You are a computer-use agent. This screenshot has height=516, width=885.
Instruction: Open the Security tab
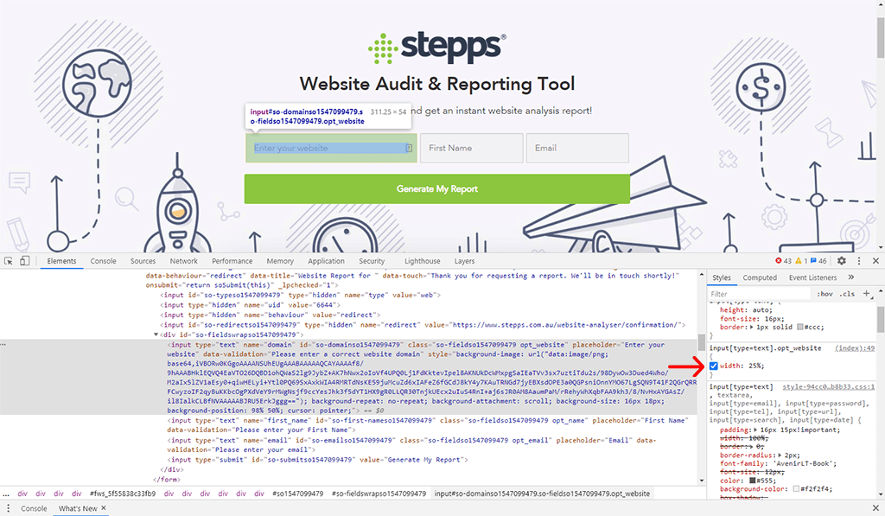372,261
